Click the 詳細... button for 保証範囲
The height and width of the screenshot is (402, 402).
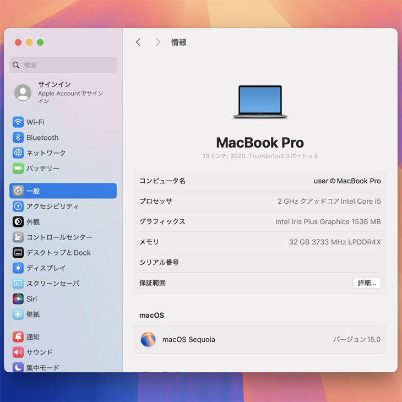coord(367,283)
